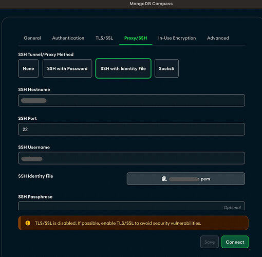Click the Save button
The width and height of the screenshot is (262, 257).
[x=210, y=242]
